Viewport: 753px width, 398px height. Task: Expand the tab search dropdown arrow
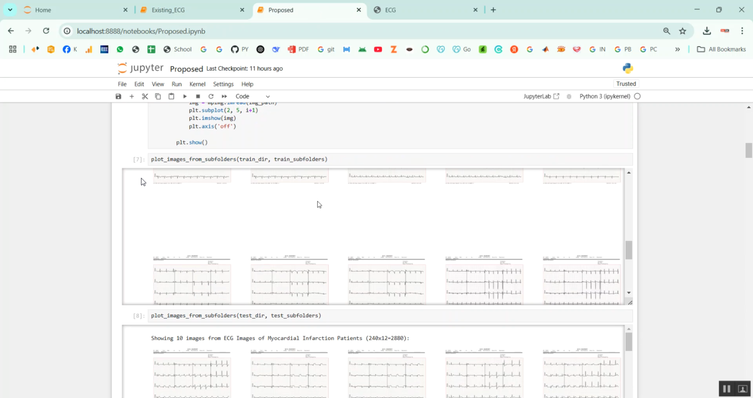point(10,10)
